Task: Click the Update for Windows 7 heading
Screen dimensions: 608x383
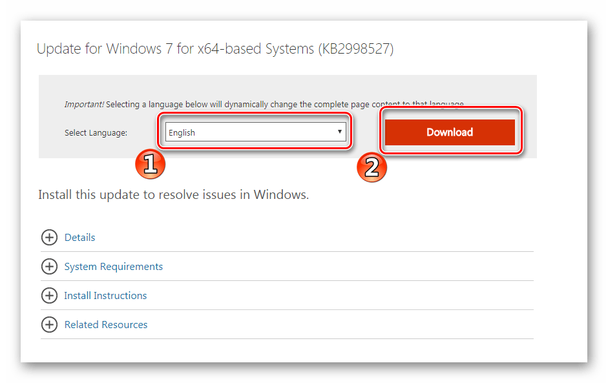Action: [174, 49]
